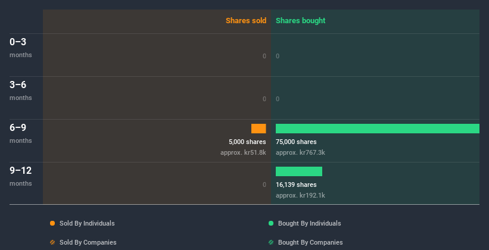The image size is (489, 250).
Task: Click the 3–6 months row label
Action: 21,90
